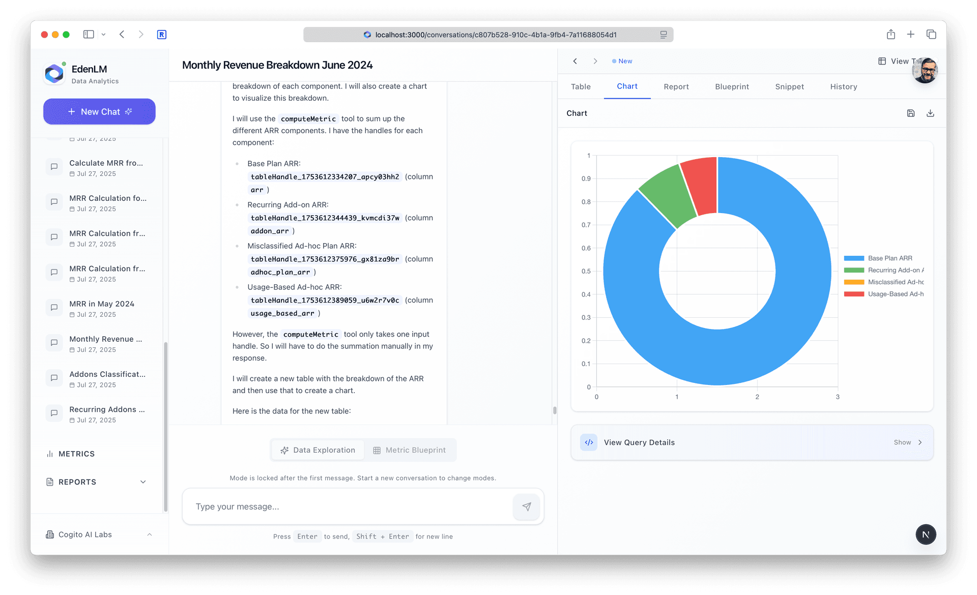The width and height of the screenshot is (977, 595).
Task: Open the 'Recurring Addons ...' conversation
Action: [x=99, y=414]
